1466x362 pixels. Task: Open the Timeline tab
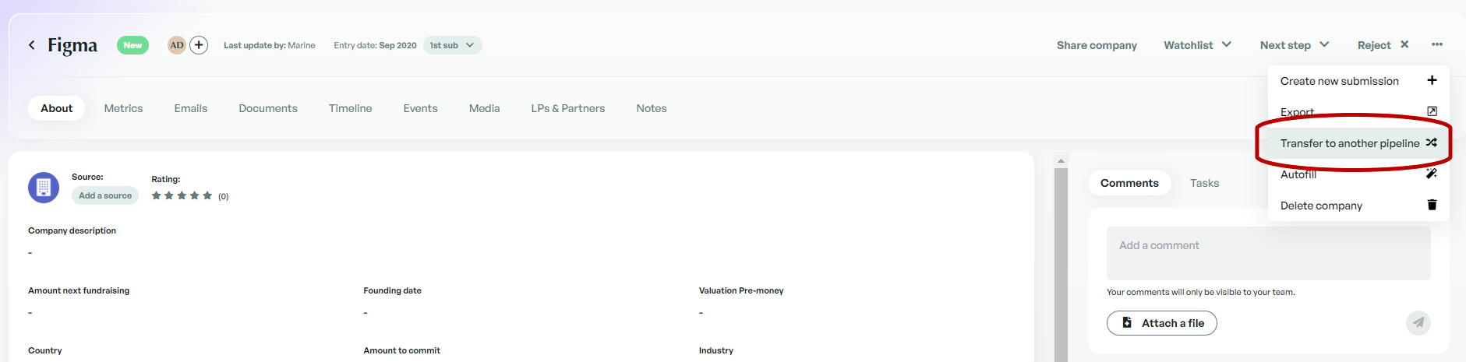pyautogui.click(x=351, y=108)
